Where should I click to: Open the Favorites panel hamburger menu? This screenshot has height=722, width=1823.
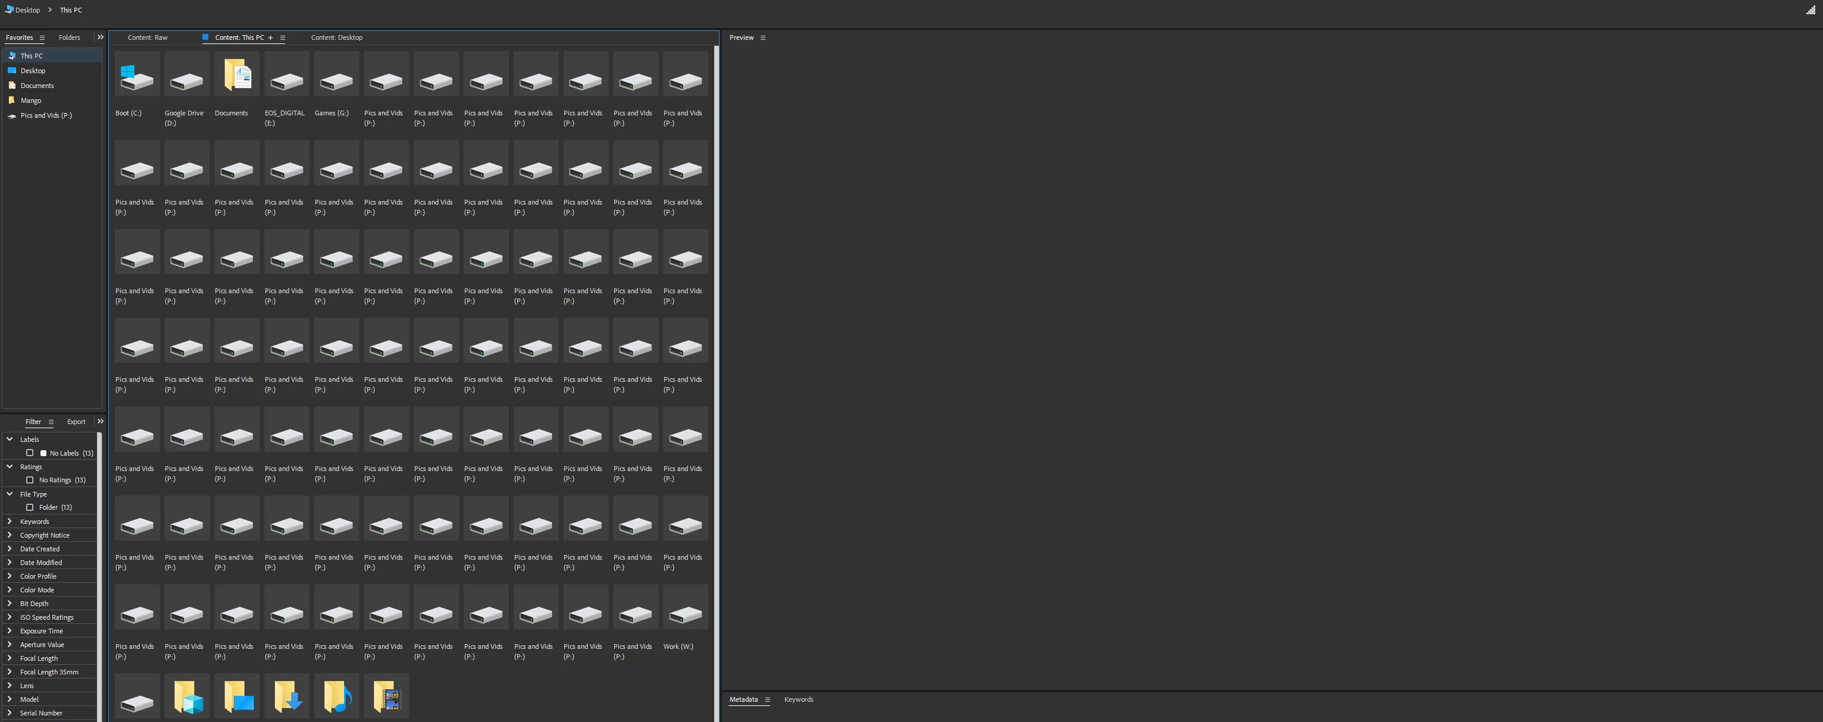[42, 38]
